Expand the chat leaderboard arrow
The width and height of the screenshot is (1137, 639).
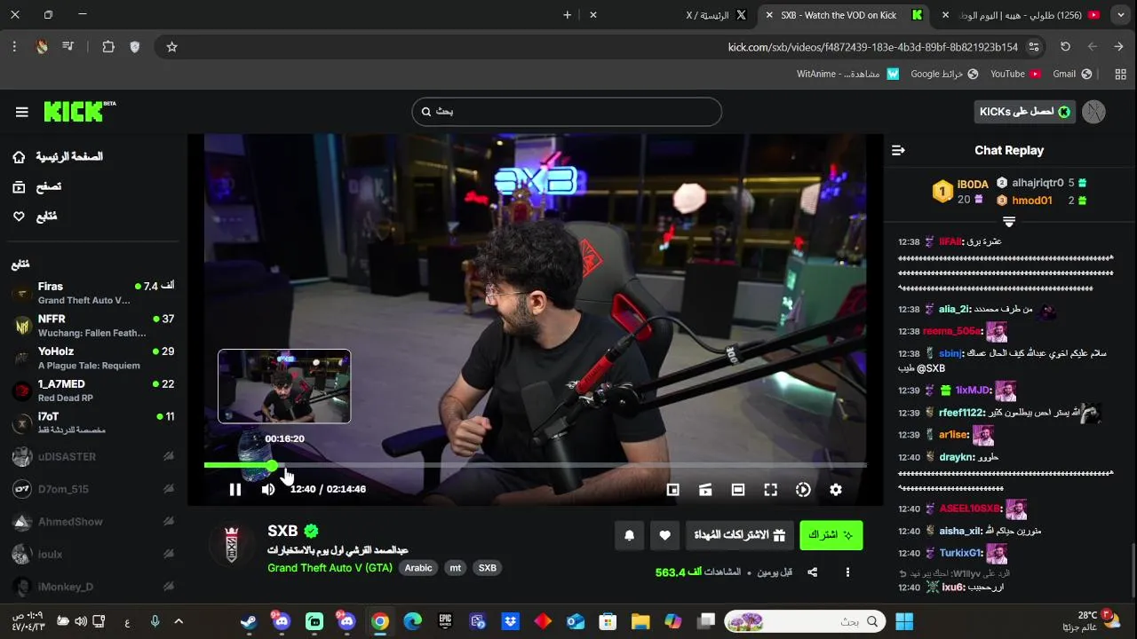click(x=1009, y=221)
